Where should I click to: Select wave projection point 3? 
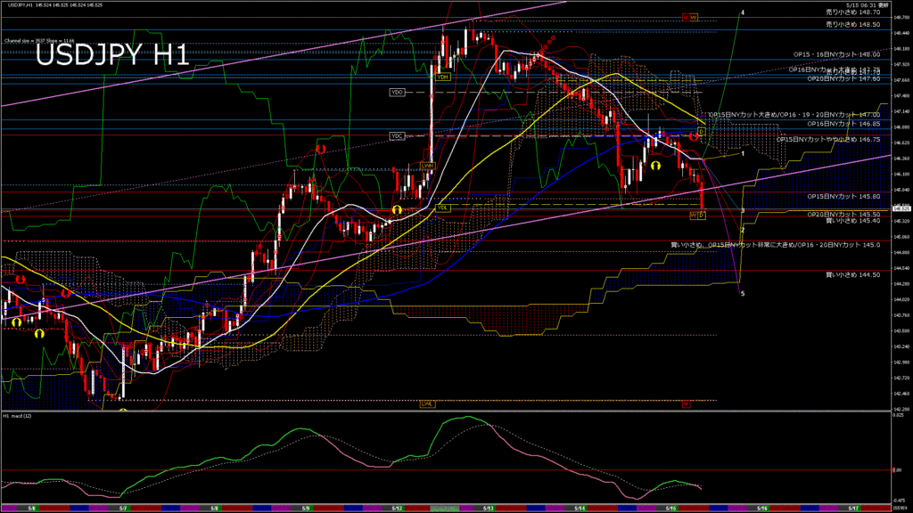(743, 210)
